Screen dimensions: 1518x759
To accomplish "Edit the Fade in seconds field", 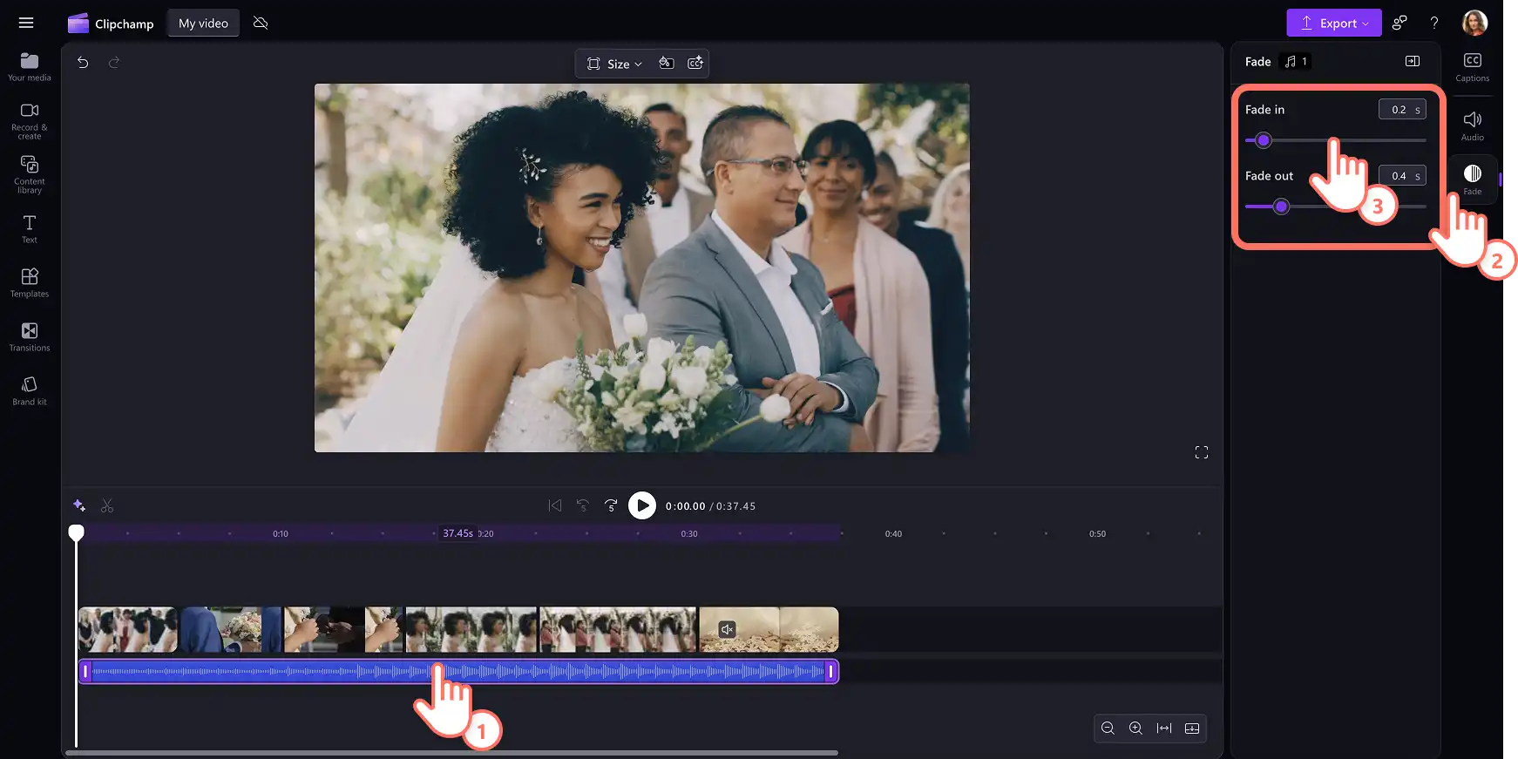I will (x=1402, y=109).
